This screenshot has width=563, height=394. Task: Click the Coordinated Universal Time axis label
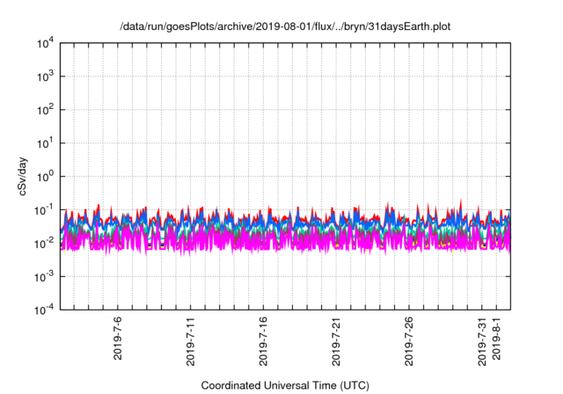(285, 385)
